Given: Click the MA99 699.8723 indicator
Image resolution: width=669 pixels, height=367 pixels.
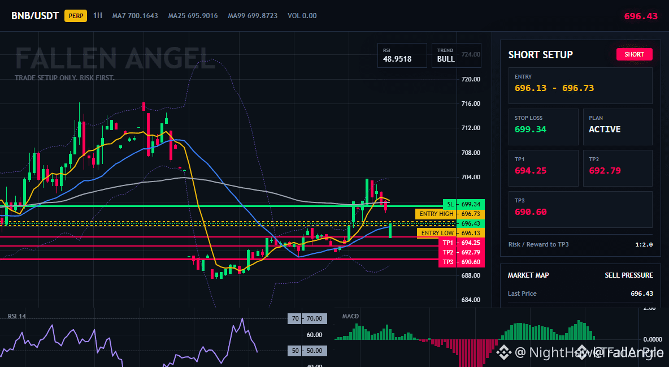Looking at the screenshot, I should (253, 16).
